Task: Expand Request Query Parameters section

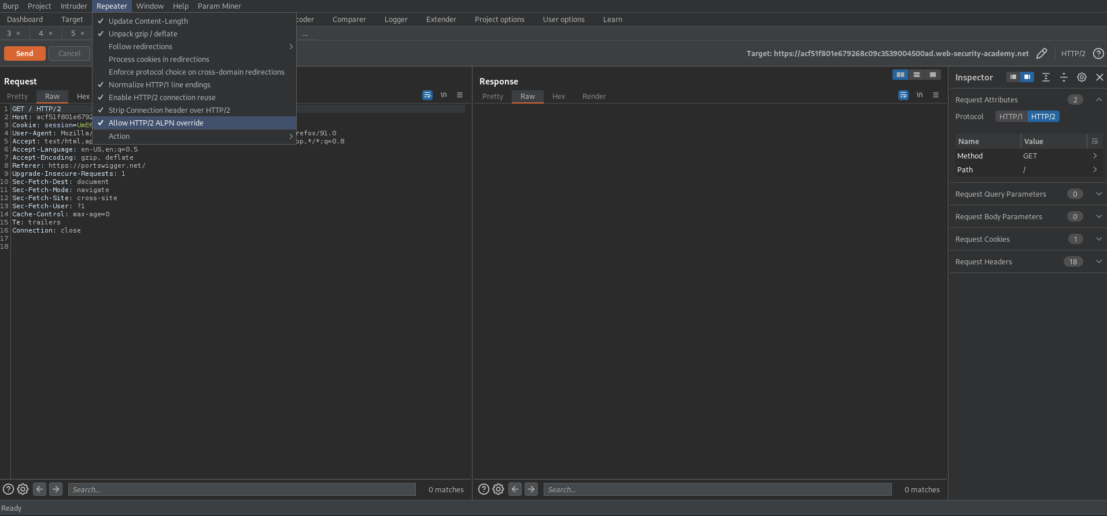Action: (x=1099, y=194)
